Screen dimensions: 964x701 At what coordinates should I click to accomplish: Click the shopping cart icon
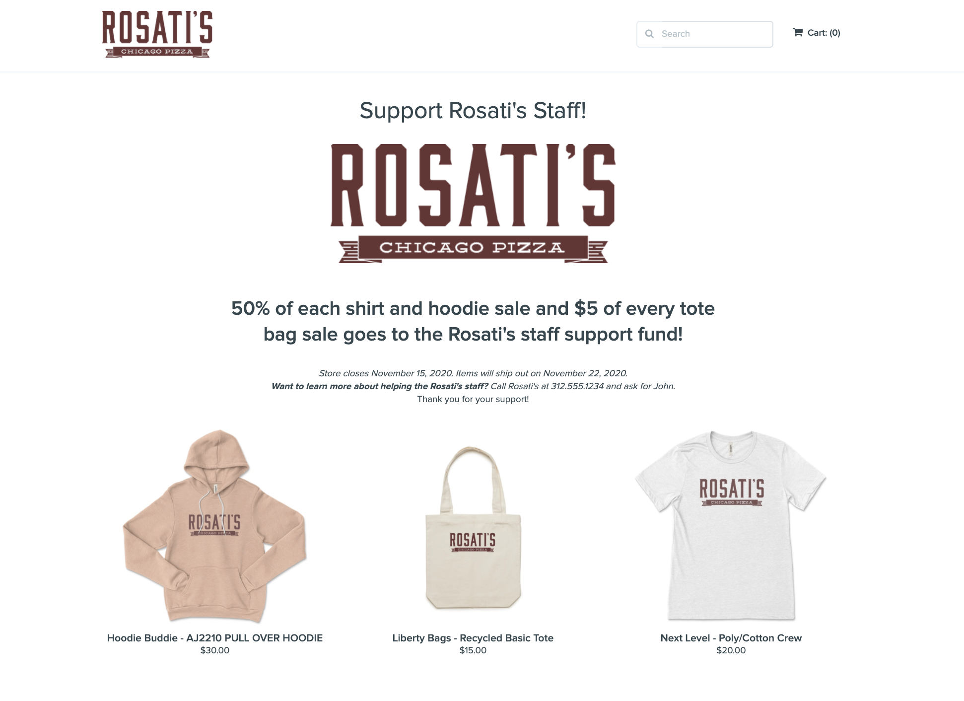coord(798,32)
